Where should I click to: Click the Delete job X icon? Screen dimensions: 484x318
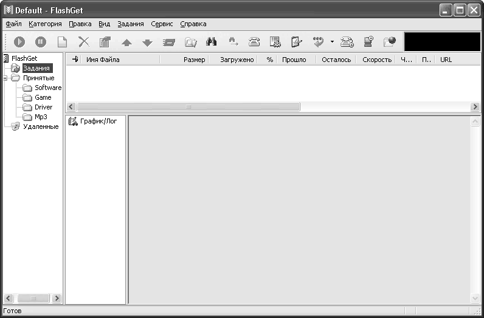pos(83,42)
